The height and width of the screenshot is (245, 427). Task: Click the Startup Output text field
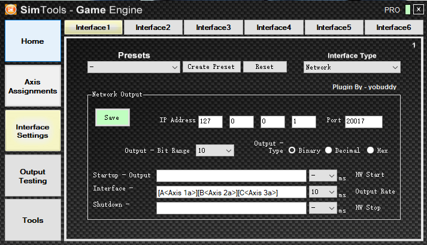(231, 176)
